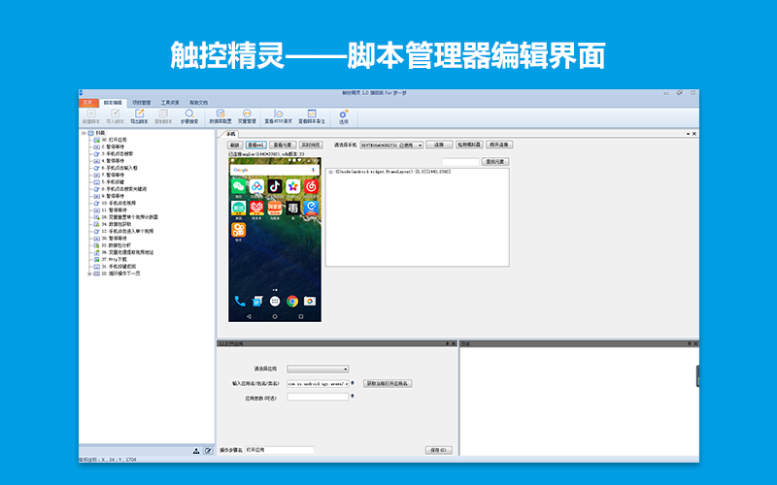777x485 pixels.
Task: Click 查看HTTP请求 toolbar icon
Action: coord(278,116)
